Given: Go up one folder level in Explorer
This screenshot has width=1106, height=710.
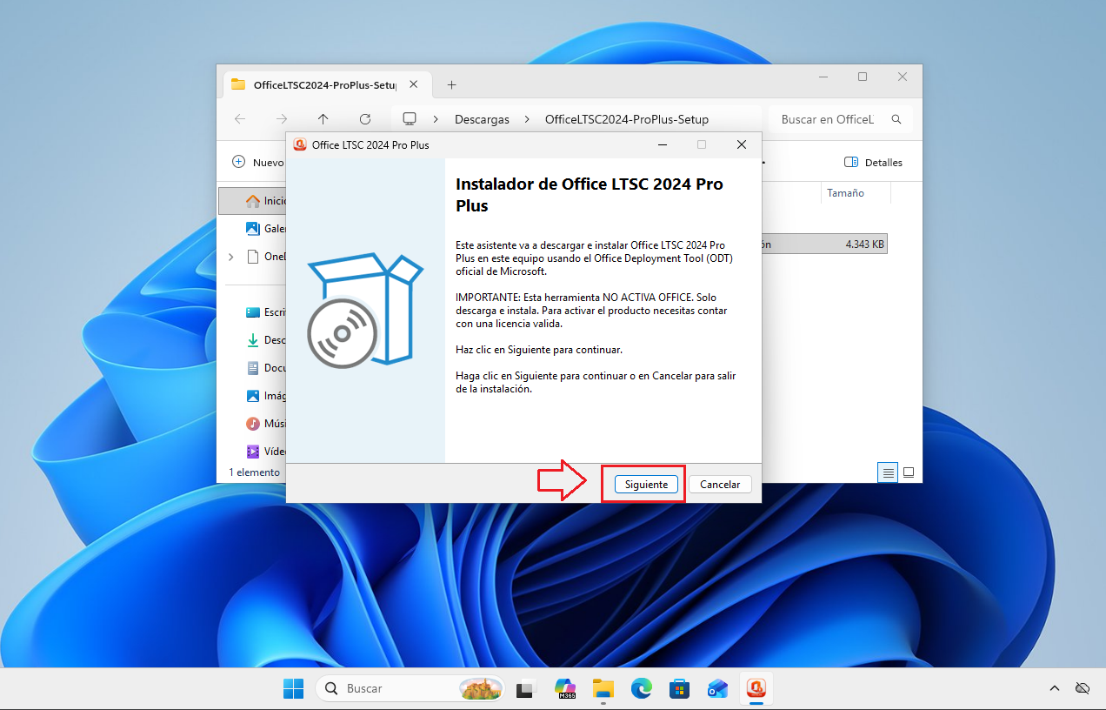Looking at the screenshot, I should pos(323,119).
